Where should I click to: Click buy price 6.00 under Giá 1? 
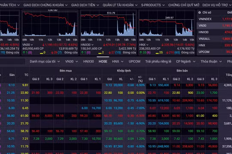(x=85, y=108)
